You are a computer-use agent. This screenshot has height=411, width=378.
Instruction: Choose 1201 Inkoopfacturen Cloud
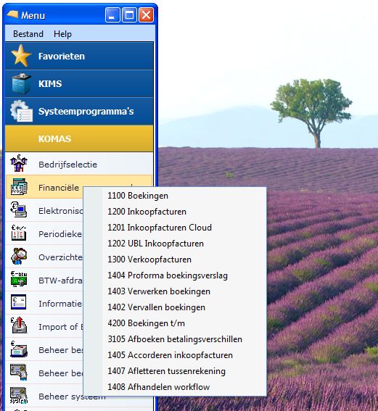(x=175, y=228)
